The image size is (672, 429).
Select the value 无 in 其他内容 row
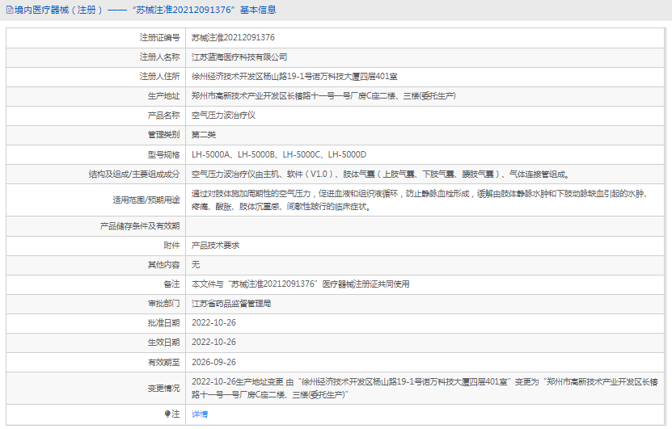click(196, 265)
